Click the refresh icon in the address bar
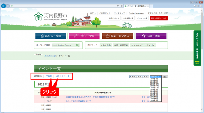204x113 pixels. click(122, 6)
